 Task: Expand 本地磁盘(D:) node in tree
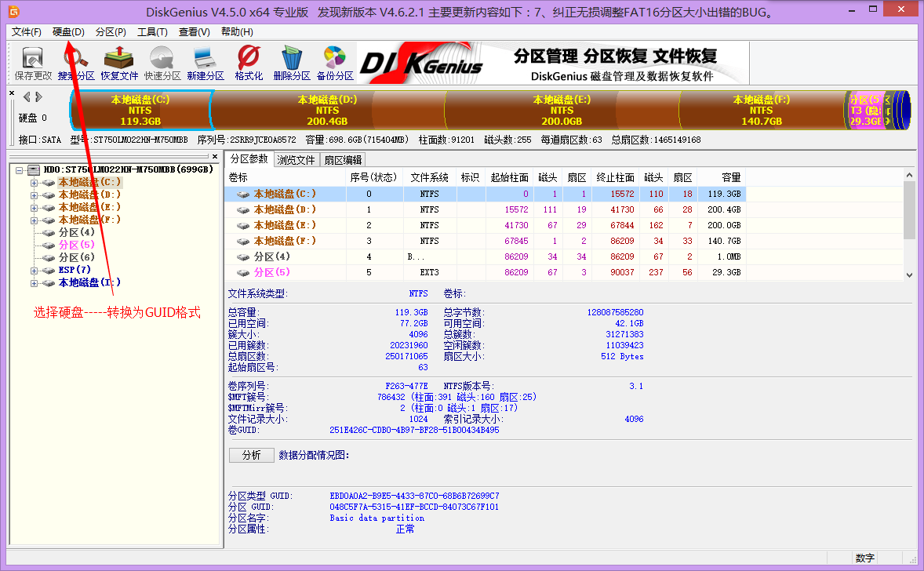(x=34, y=195)
